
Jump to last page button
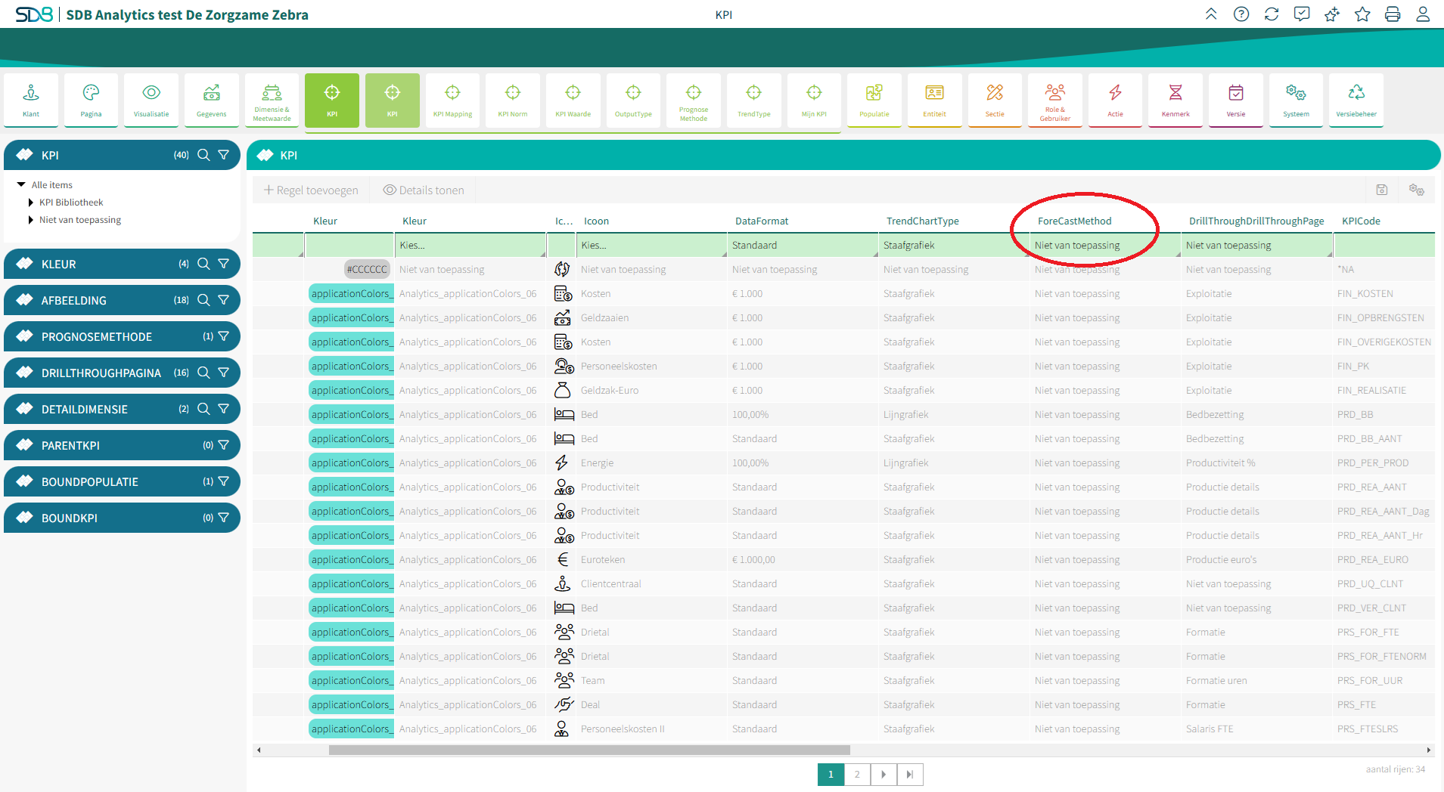coord(910,775)
